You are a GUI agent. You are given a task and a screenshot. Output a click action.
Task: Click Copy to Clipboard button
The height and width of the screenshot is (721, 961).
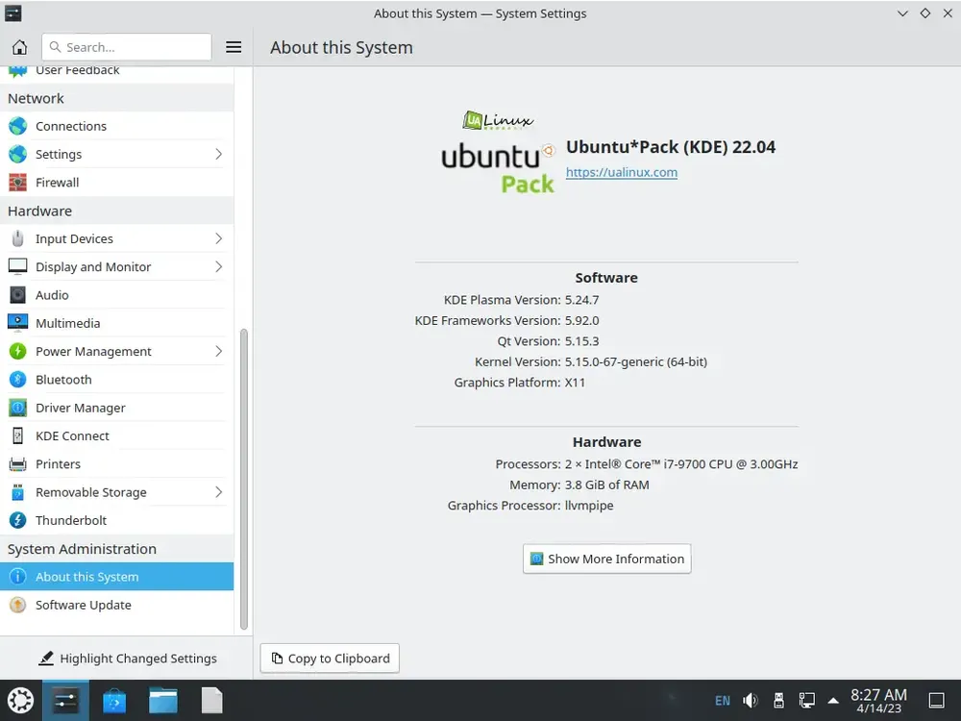tap(330, 659)
